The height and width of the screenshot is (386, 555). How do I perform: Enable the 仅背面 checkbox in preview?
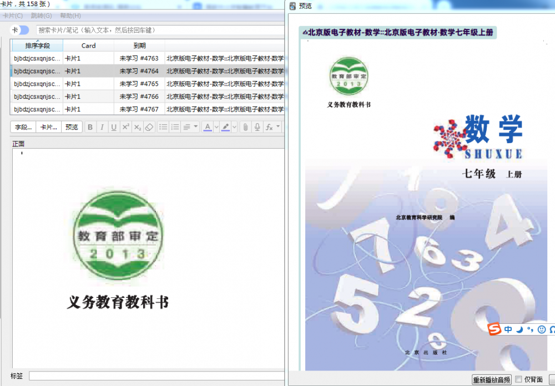[x=518, y=379]
